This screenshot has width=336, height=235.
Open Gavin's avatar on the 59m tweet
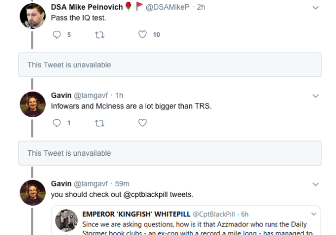point(32,192)
